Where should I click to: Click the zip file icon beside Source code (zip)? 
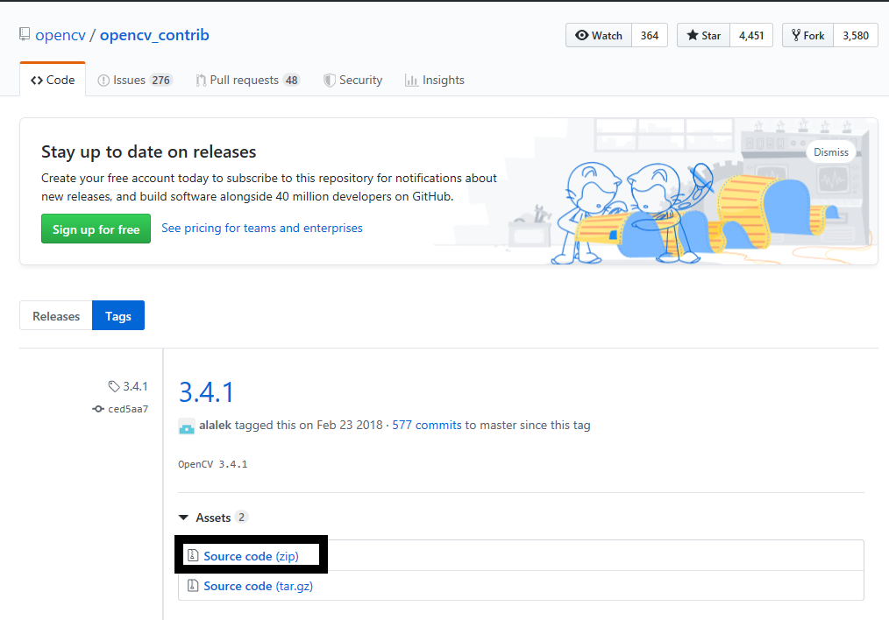click(193, 555)
